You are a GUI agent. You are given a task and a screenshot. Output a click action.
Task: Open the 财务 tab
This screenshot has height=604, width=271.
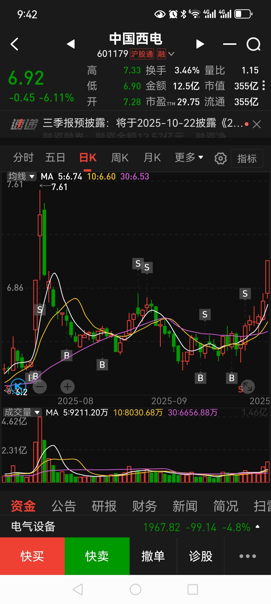point(145,506)
